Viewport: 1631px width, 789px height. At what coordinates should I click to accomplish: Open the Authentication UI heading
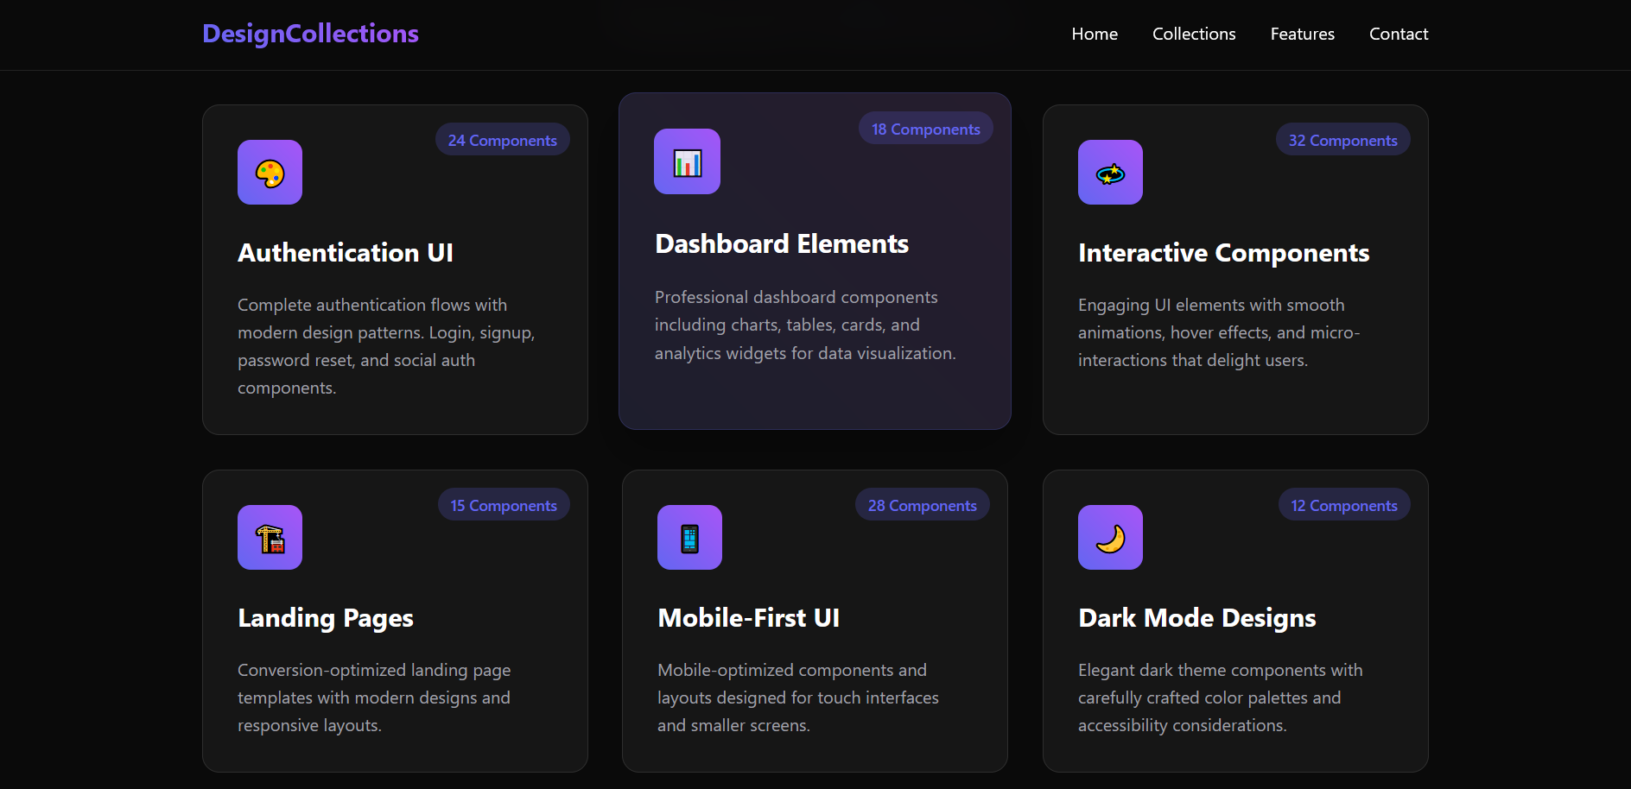[x=346, y=253]
